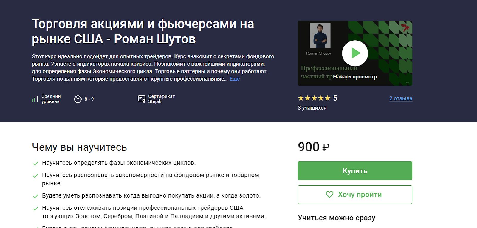Viewport: 477px width, 228px height.
Task: Click the Stepik certificate icon
Action: 142,99
